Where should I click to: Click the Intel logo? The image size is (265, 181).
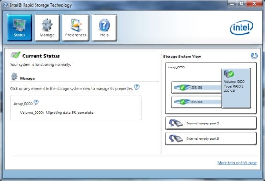click(x=241, y=28)
